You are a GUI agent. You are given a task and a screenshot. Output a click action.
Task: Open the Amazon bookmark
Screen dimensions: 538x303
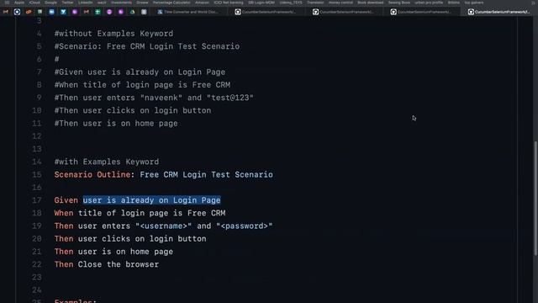[x=202, y=3]
